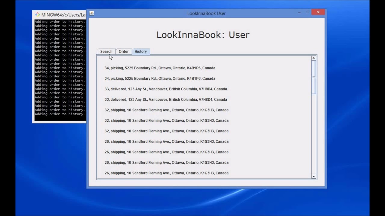The height and width of the screenshot is (216, 385).
Task: Click the Java icon in LookInnaBook title bar
Action: pyautogui.click(x=92, y=13)
